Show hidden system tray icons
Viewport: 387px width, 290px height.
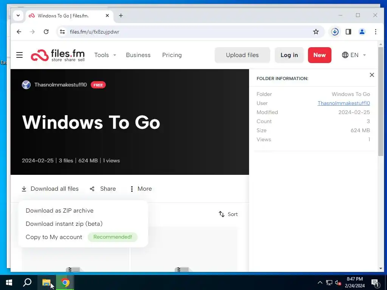point(320,282)
